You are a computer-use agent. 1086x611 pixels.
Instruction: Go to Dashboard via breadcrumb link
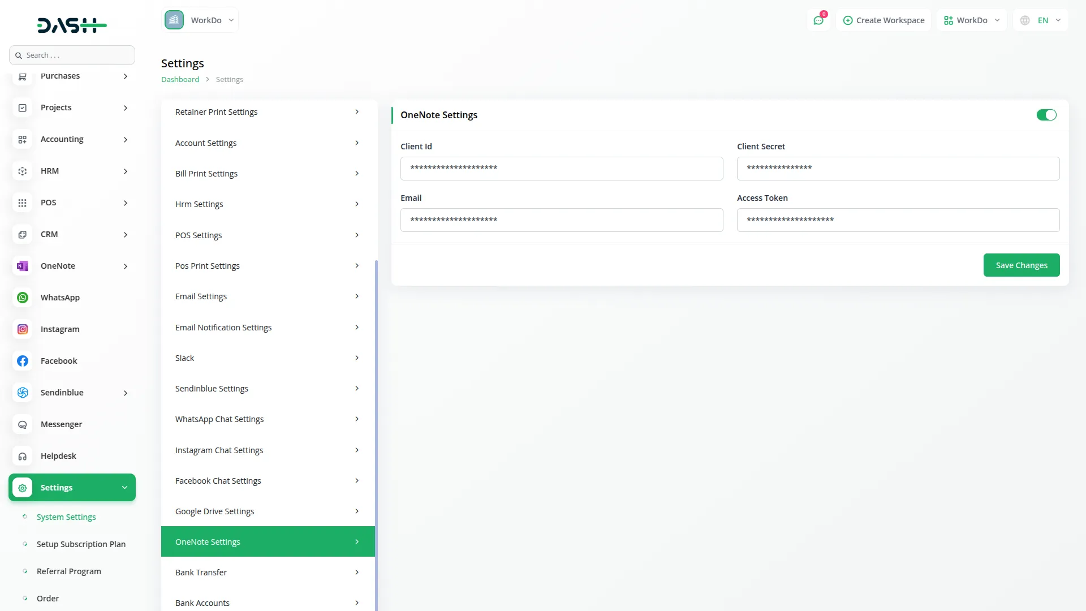(180, 79)
